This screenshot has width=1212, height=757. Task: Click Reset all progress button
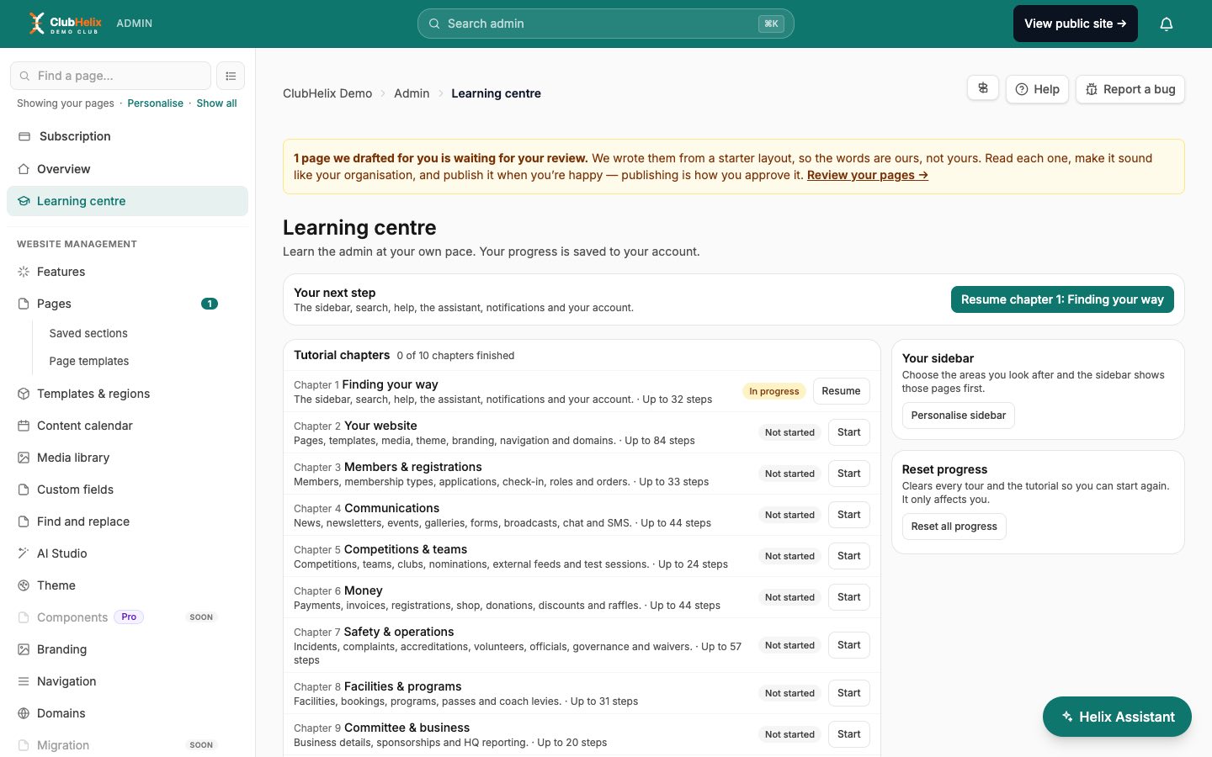click(x=954, y=527)
